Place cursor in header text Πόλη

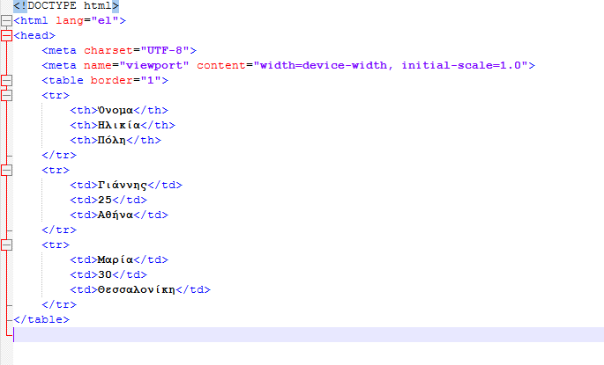112,140
